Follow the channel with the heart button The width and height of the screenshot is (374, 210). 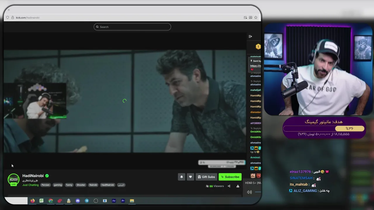click(x=191, y=177)
